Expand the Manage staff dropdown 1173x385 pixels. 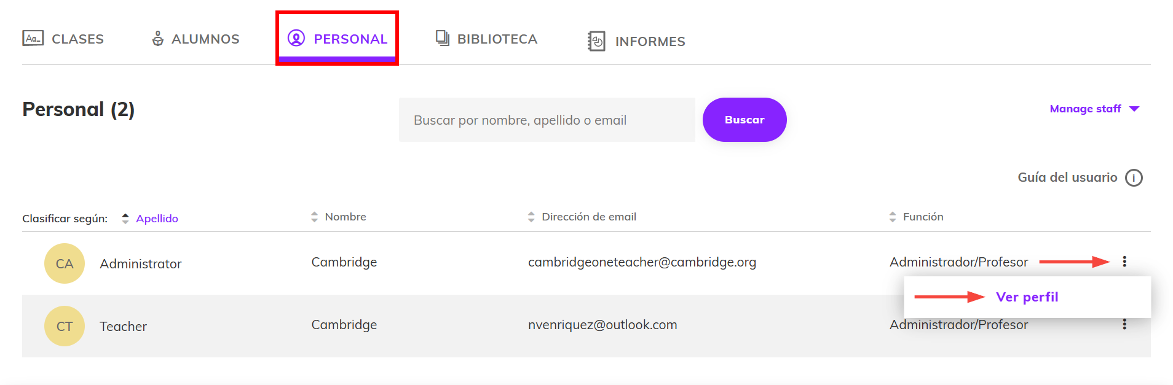1094,109
